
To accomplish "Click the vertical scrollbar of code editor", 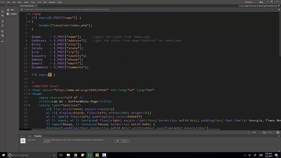I will coord(280,34).
